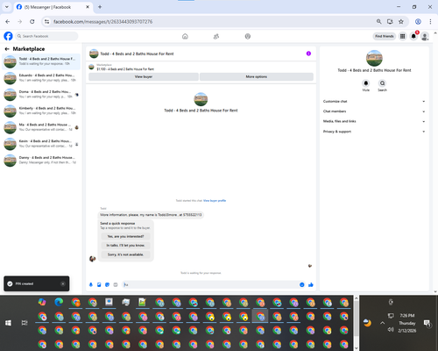This screenshot has width=438, height=351.
Task: Open the purple conversation information icon
Action: (308, 54)
